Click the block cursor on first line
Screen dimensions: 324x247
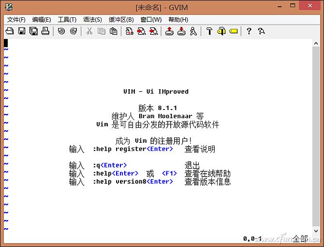(6, 43)
